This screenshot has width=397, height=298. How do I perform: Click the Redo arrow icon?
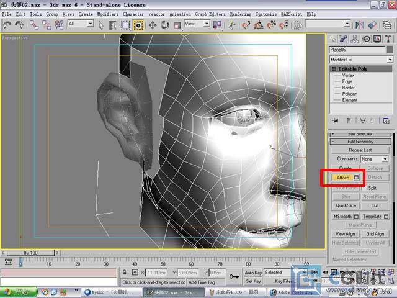pos(19,25)
